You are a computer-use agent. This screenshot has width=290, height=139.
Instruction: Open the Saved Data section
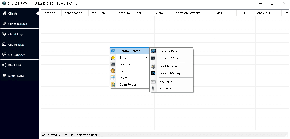[x=19, y=75]
